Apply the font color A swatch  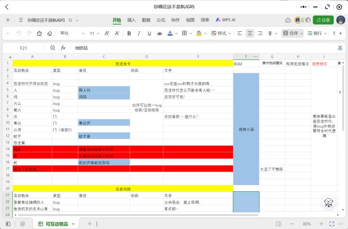[x=170, y=33]
